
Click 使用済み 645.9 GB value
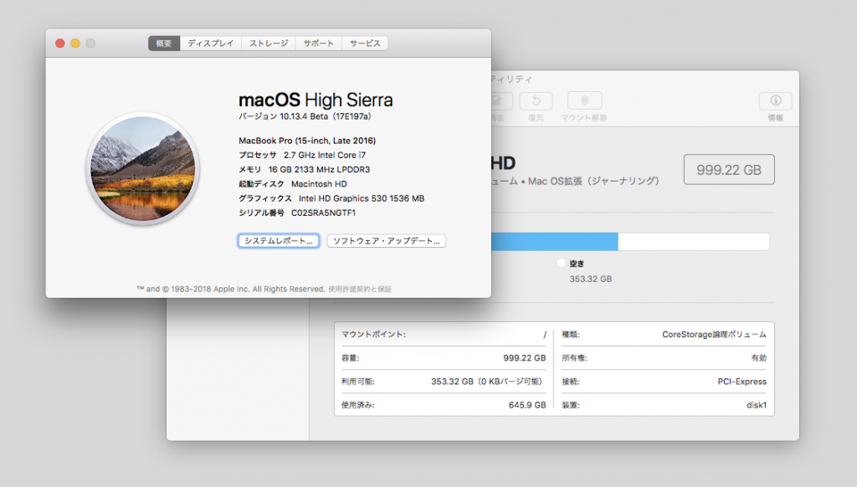pyautogui.click(x=527, y=405)
